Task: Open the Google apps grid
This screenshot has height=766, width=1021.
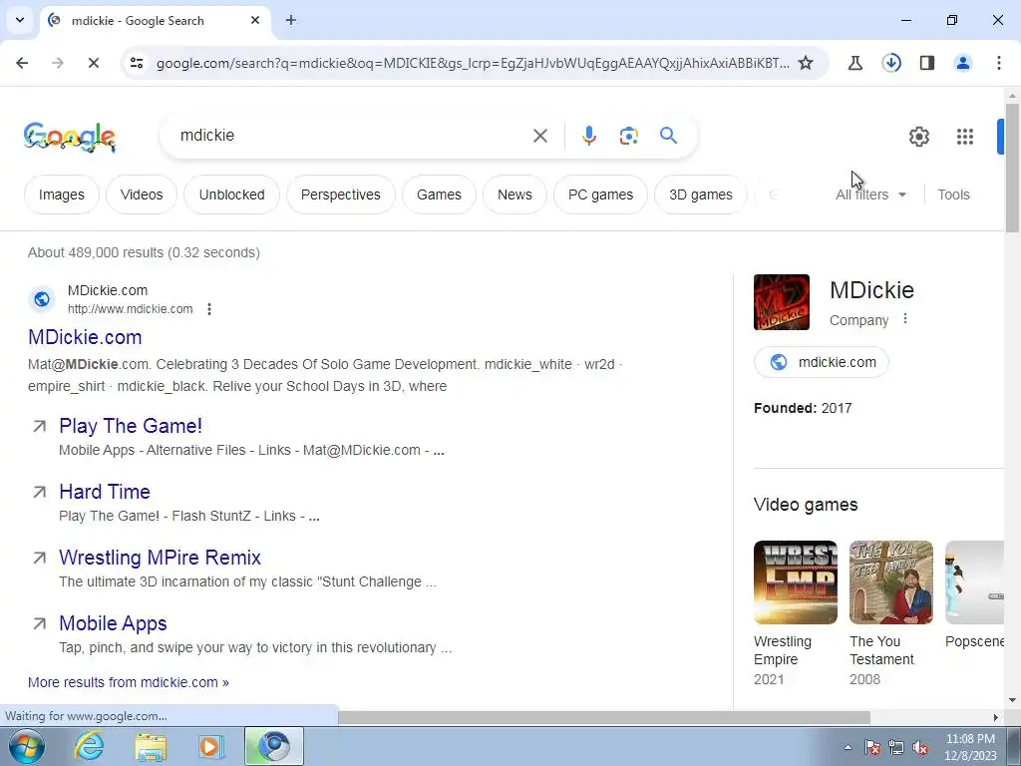Action: 965,136
